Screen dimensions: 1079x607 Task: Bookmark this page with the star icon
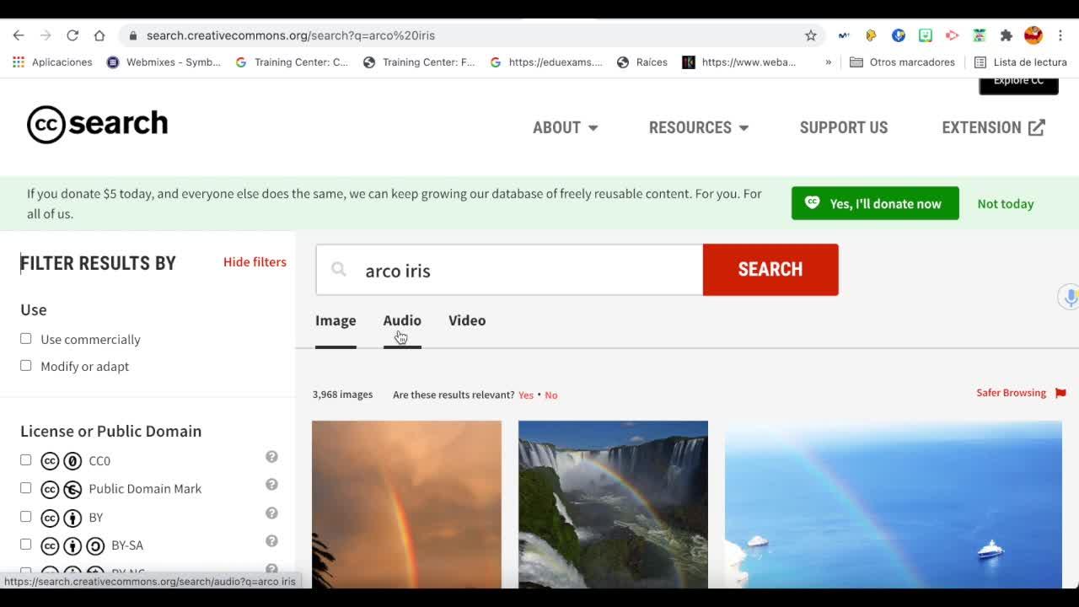pyautogui.click(x=811, y=35)
